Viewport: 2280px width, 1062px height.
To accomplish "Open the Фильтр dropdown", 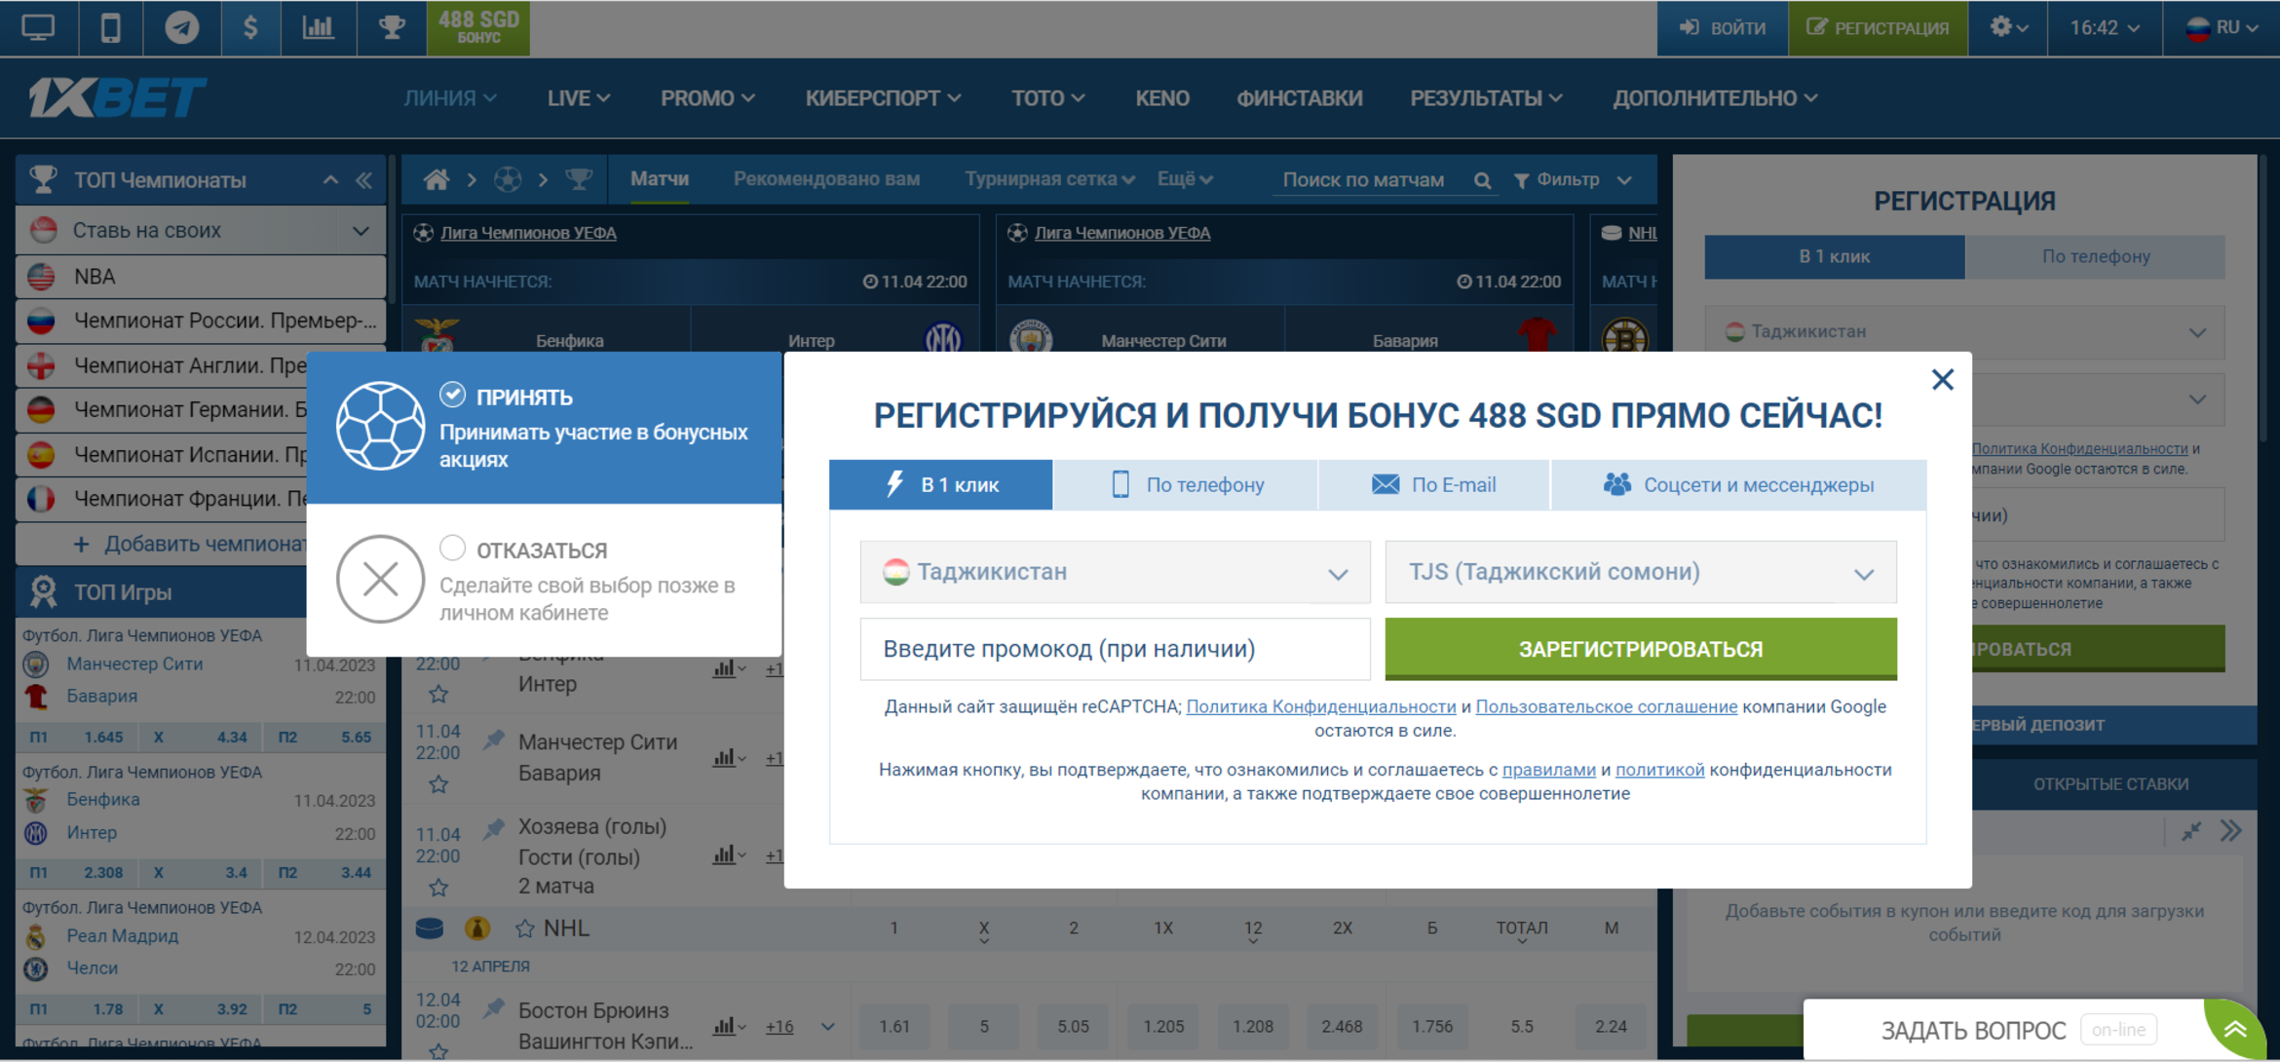I will point(1572,180).
